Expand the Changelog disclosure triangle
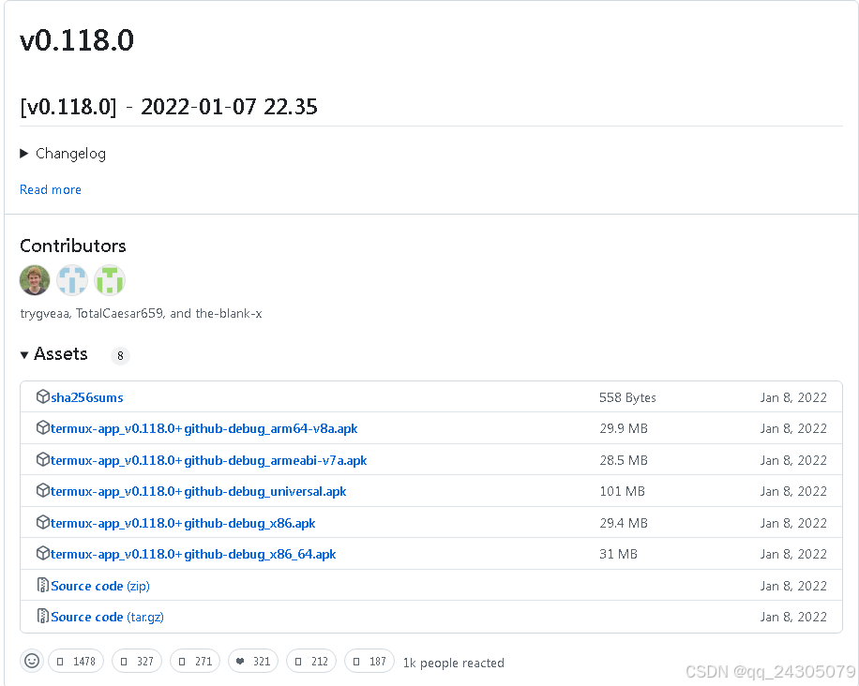Image resolution: width=859 pixels, height=686 pixels. 23,154
